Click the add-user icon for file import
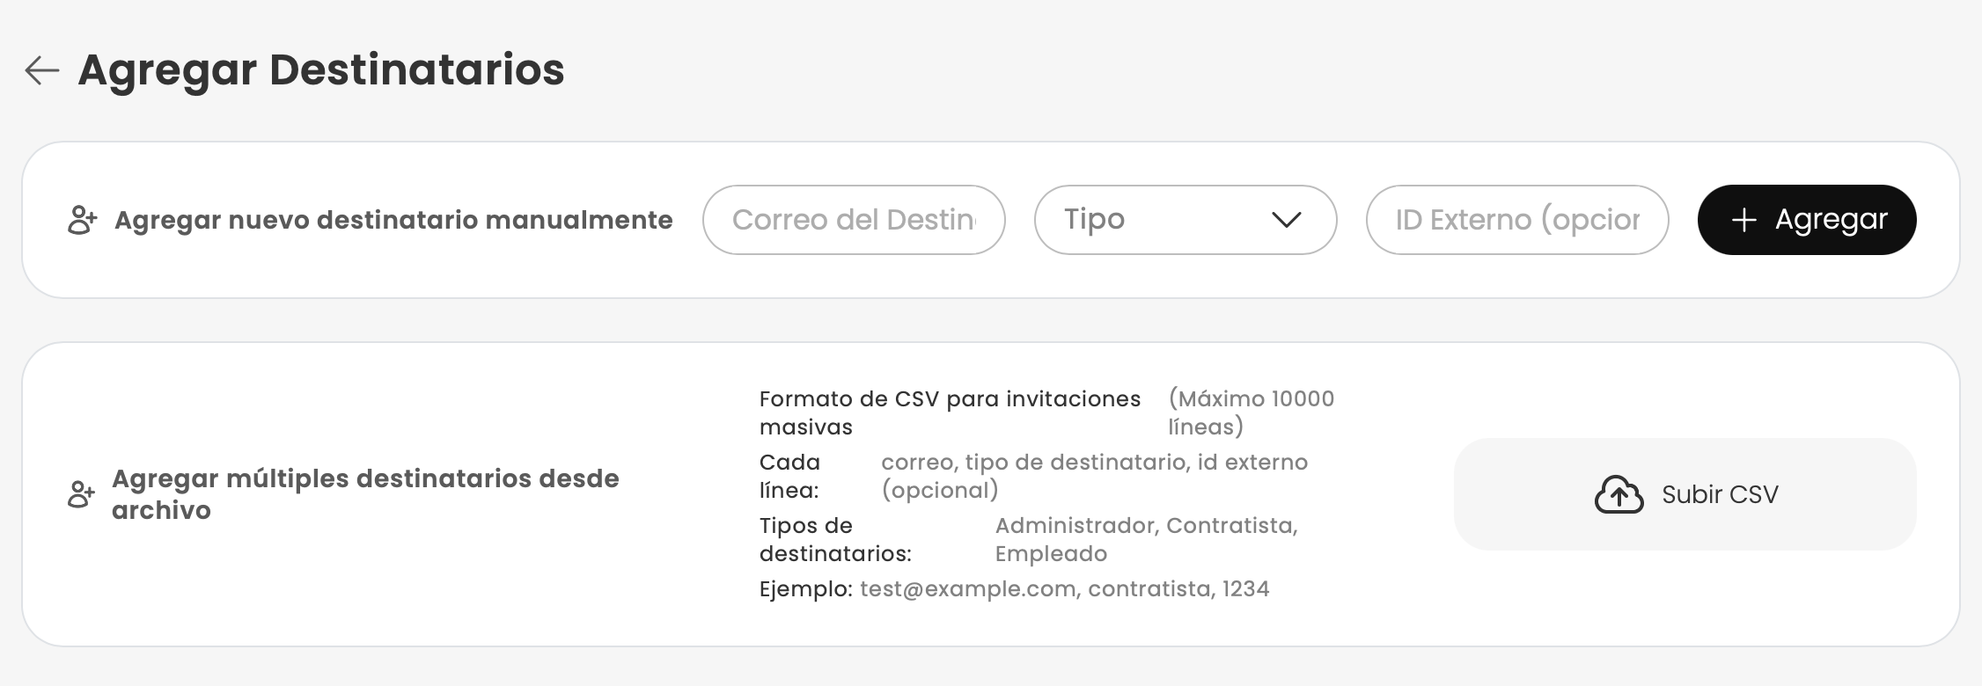 [82, 494]
